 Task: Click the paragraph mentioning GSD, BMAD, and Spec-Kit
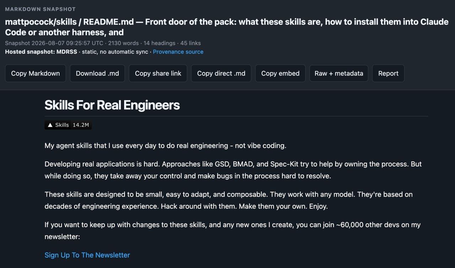coord(233,170)
